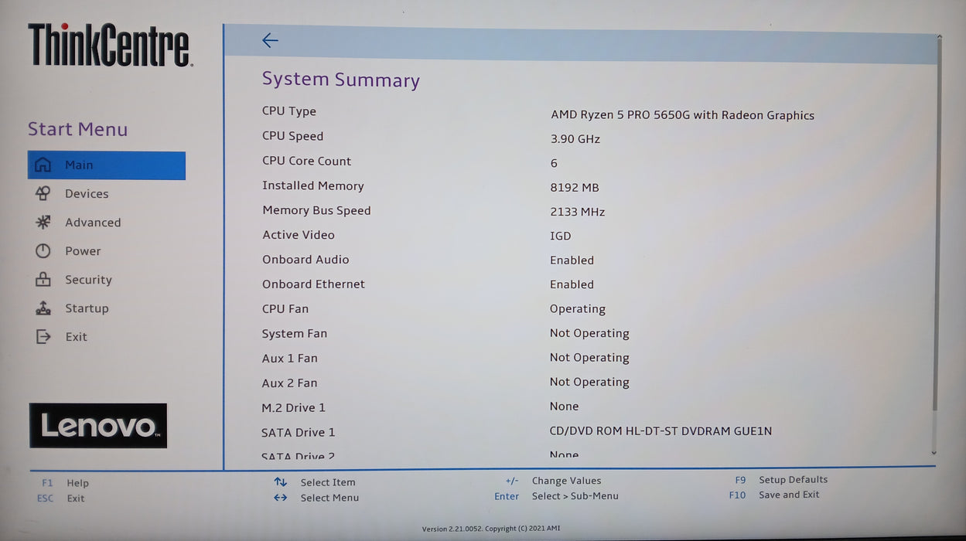The height and width of the screenshot is (541, 966).
Task: Click the AMD Ryzen 5 PRO 5650G value
Action: click(x=682, y=115)
